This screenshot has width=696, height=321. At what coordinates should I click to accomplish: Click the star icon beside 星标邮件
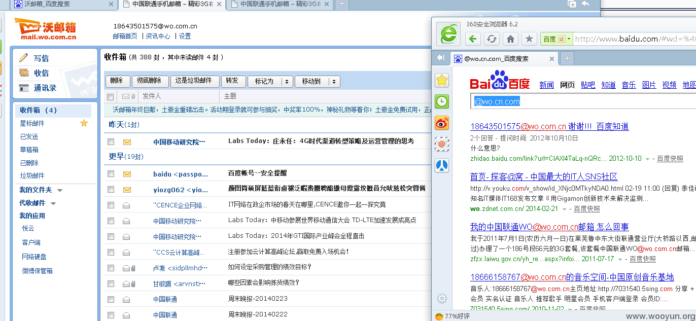84,123
